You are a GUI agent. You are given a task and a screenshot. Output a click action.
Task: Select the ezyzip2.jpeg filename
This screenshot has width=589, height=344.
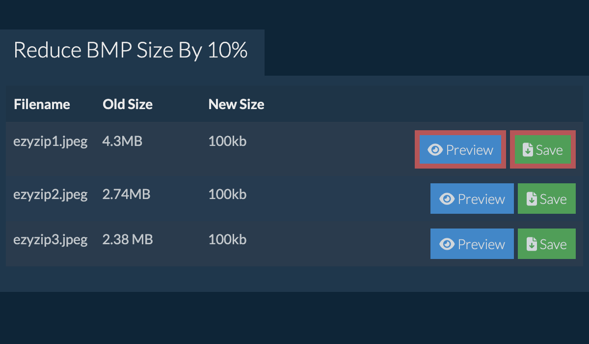click(51, 195)
